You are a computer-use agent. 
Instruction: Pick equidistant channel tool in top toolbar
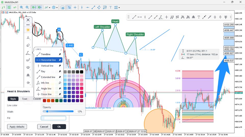(x=99, y=7)
